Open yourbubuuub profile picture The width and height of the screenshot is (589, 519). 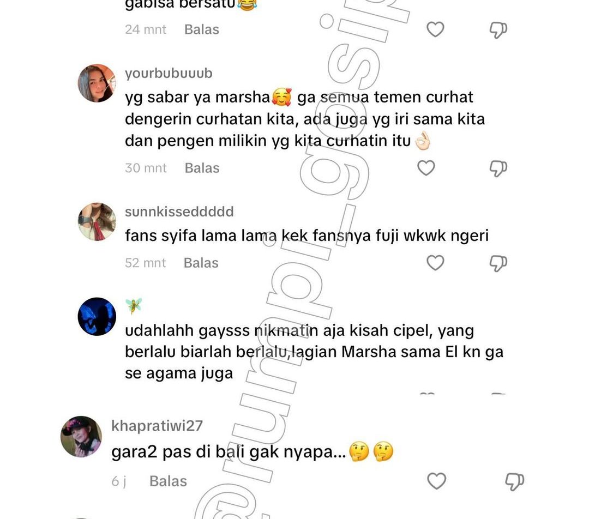tap(97, 83)
